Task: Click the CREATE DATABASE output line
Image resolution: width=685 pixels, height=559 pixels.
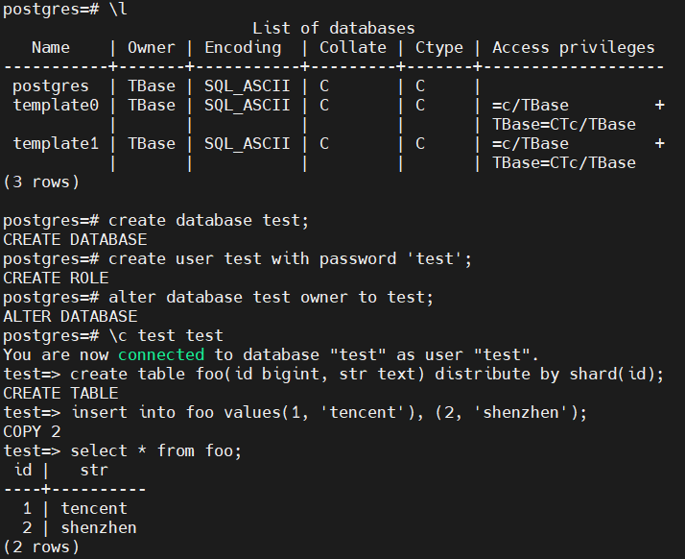Action: [75, 239]
